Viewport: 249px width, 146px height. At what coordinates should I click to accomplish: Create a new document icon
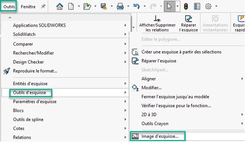click(x=71, y=6)
